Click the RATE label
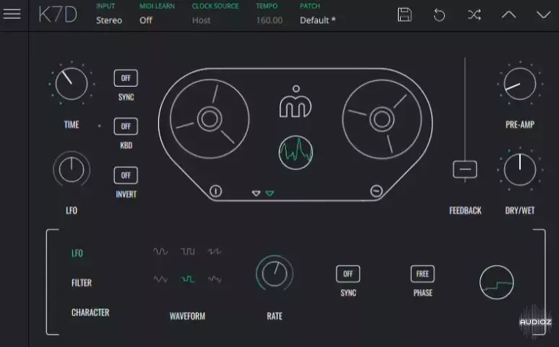The width and height of the screenshot is (559, 347). click(x=274, y=316)
